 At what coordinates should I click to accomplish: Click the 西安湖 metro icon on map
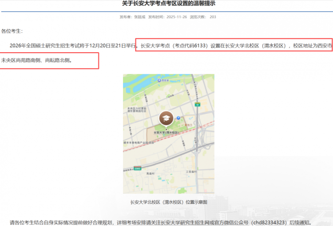coord(159,80)
